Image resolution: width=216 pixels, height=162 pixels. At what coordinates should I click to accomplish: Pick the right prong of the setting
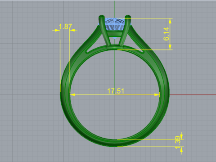(x=125, y=30)
